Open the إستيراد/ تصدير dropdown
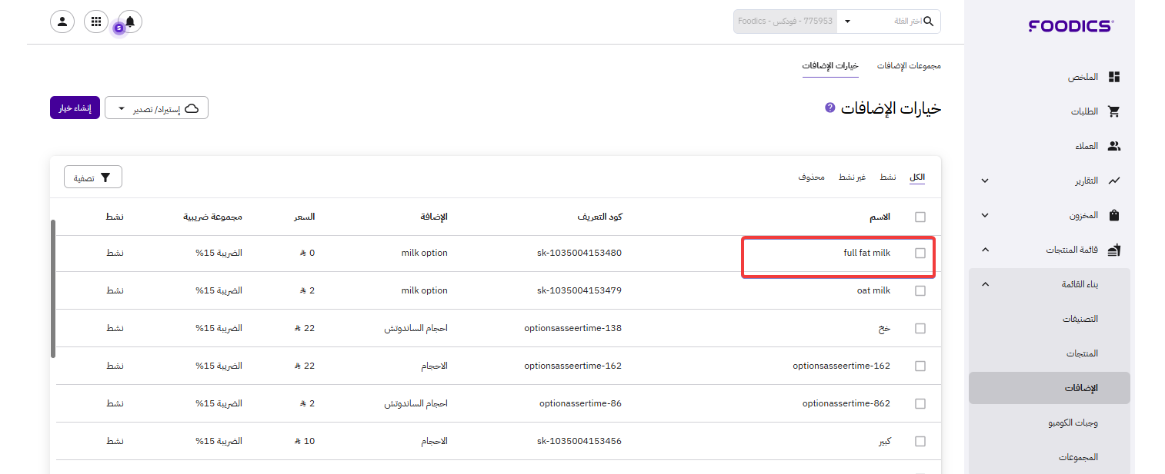The height and width of the screenshot is (474, 1165). (156, 108)
